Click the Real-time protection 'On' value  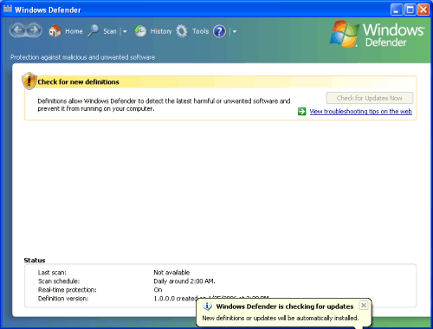(158, 290)
